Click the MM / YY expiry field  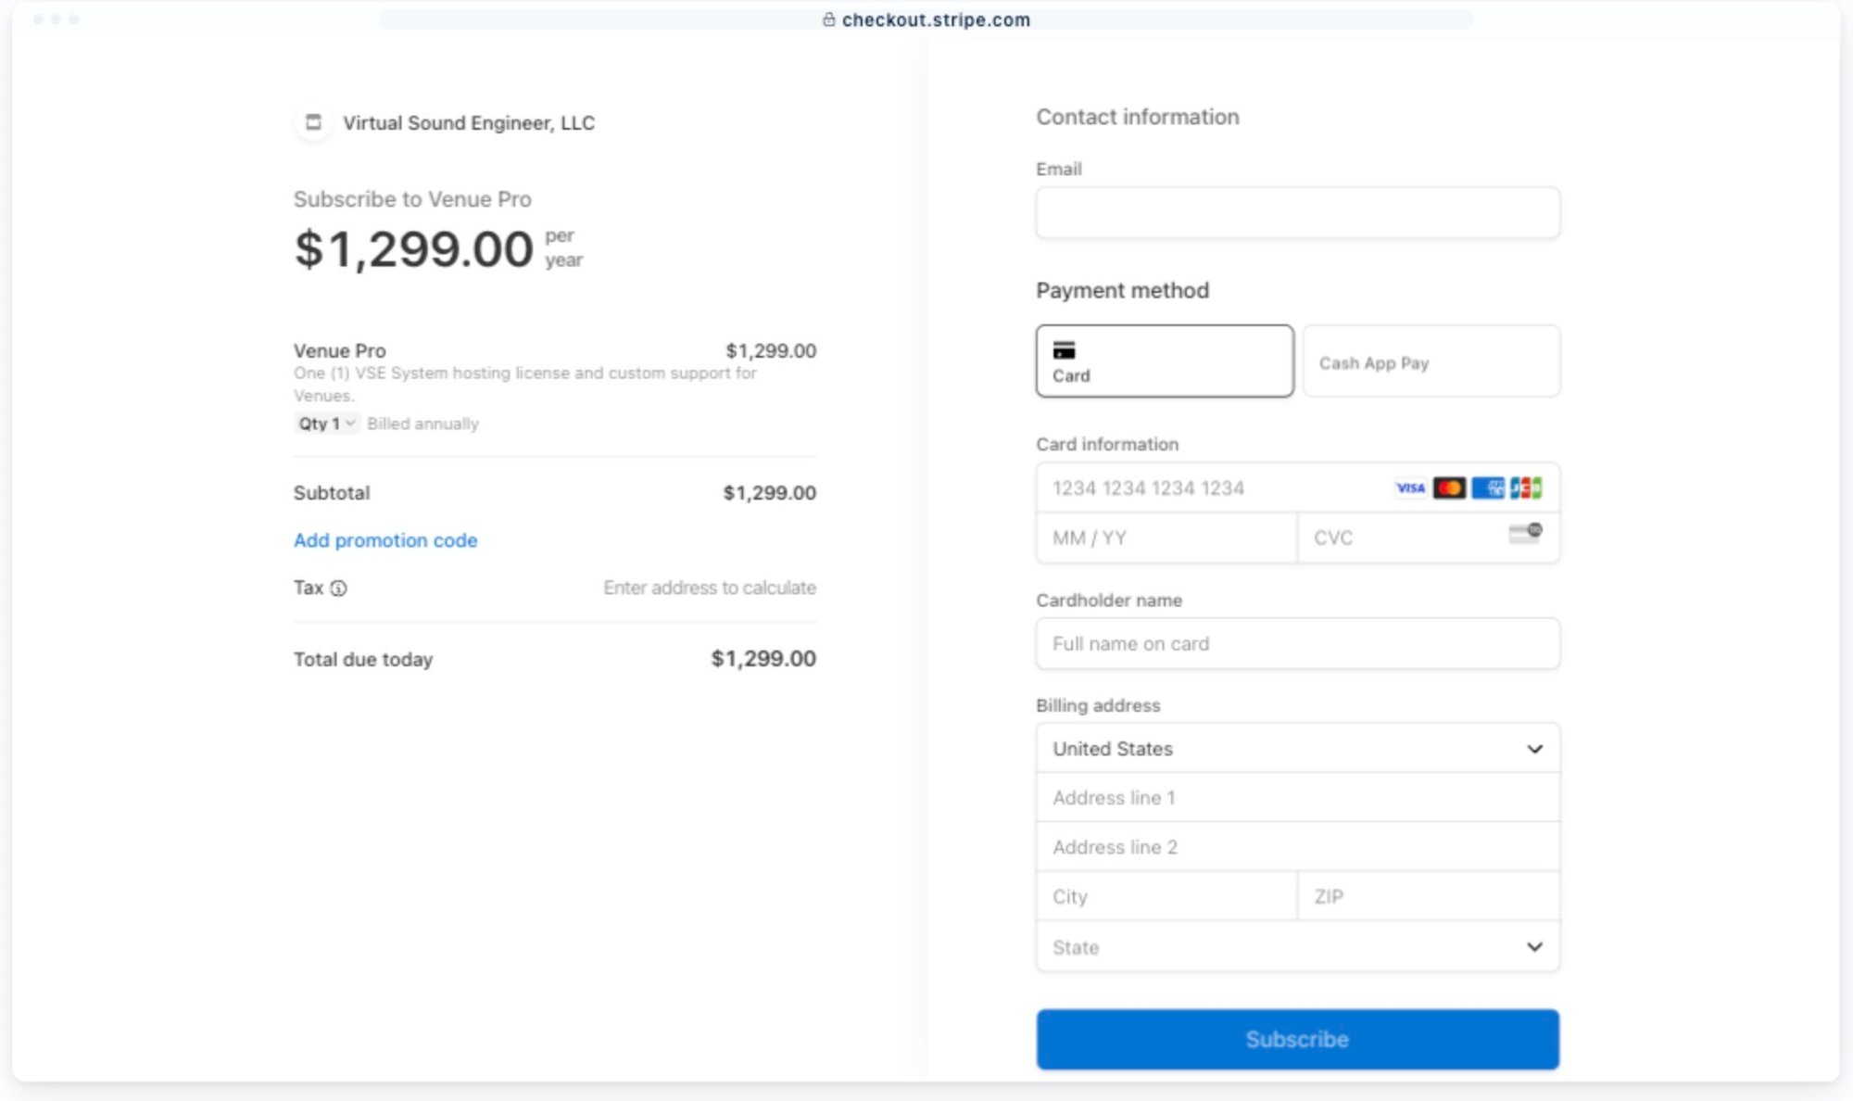(x=1166, y=538)
